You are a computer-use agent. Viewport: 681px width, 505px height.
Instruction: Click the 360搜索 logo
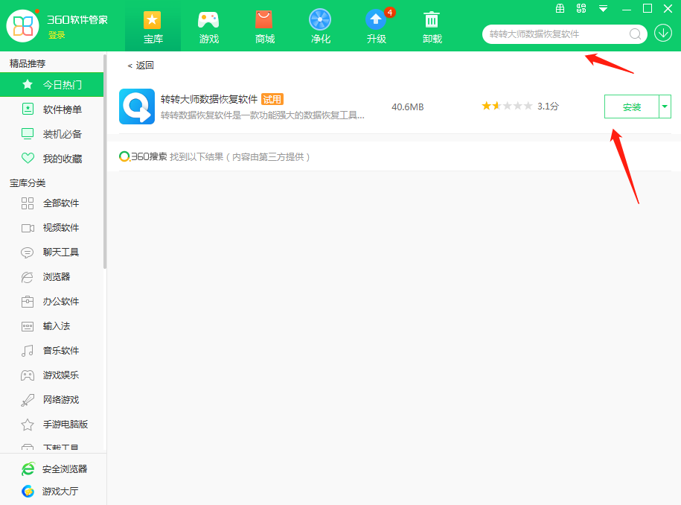(x=143, y=156)
